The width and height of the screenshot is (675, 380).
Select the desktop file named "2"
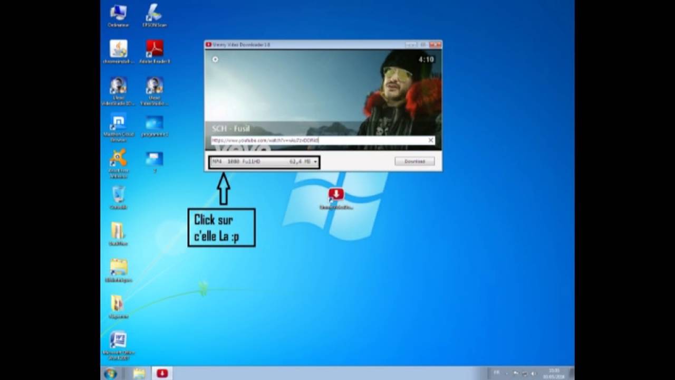154,161
